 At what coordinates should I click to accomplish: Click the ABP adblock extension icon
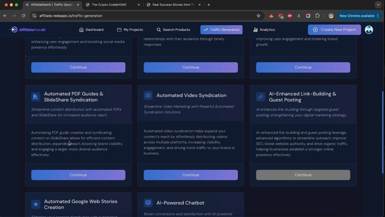[290, 16]
